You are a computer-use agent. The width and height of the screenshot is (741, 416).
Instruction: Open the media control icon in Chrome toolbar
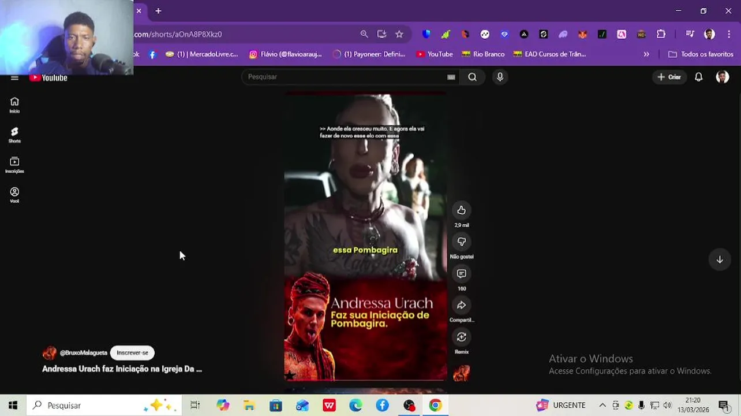pos(690,34)
